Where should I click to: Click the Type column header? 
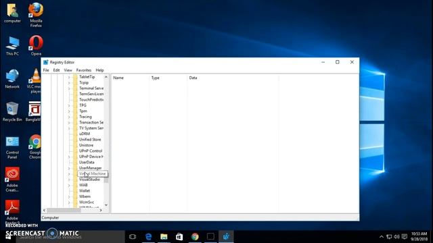[168, 78]
